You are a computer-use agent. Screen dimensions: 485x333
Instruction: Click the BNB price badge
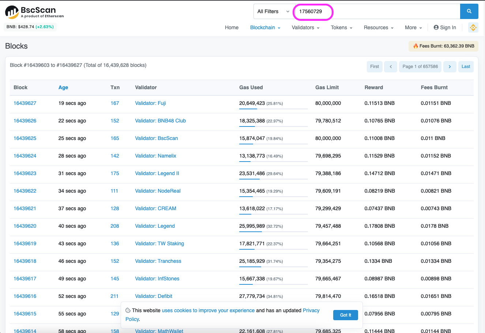point(30,27)
